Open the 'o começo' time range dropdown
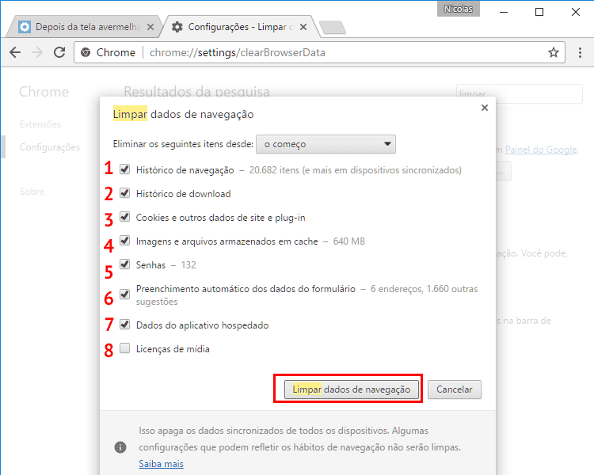The height and width of the screenshot is (475, 594). point(326,144)
